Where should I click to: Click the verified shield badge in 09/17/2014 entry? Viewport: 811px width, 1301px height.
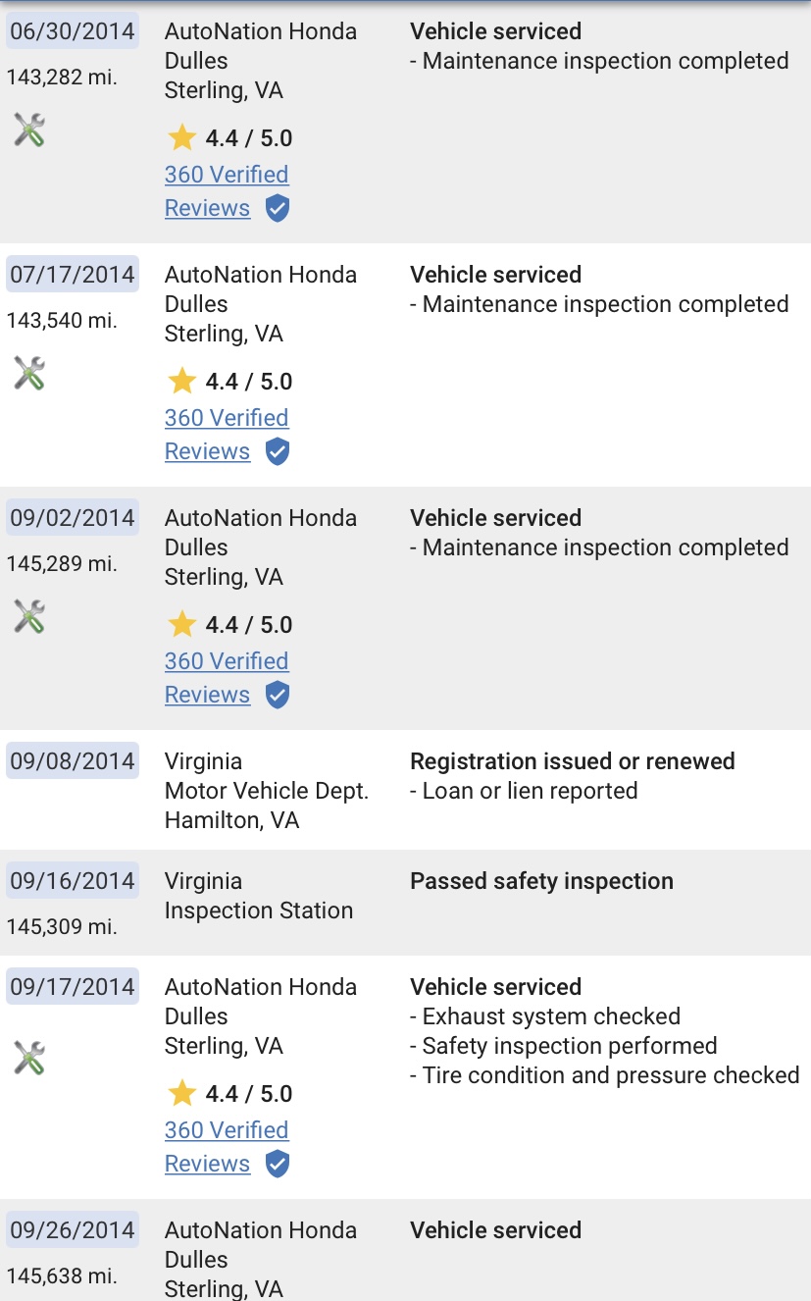point(278,1165)
